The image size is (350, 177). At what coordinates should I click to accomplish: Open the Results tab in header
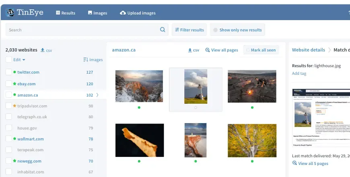point(66,13)
